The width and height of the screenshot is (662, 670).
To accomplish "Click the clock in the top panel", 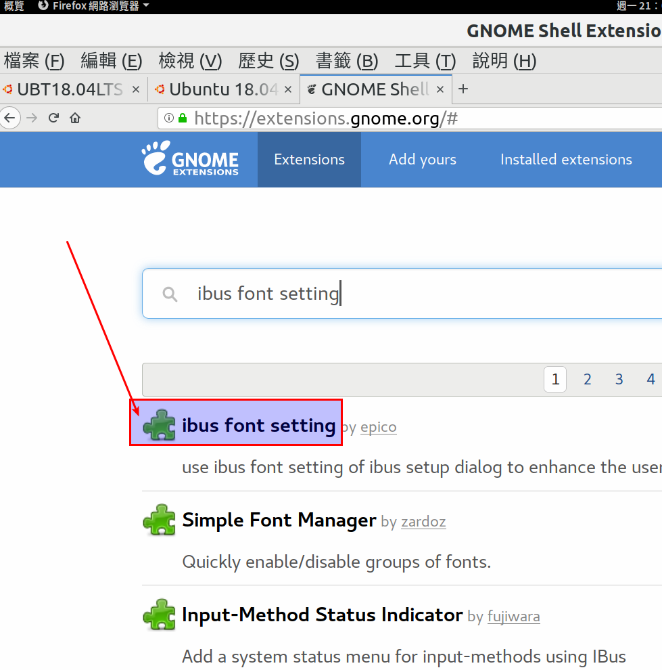I will (638, 6).
